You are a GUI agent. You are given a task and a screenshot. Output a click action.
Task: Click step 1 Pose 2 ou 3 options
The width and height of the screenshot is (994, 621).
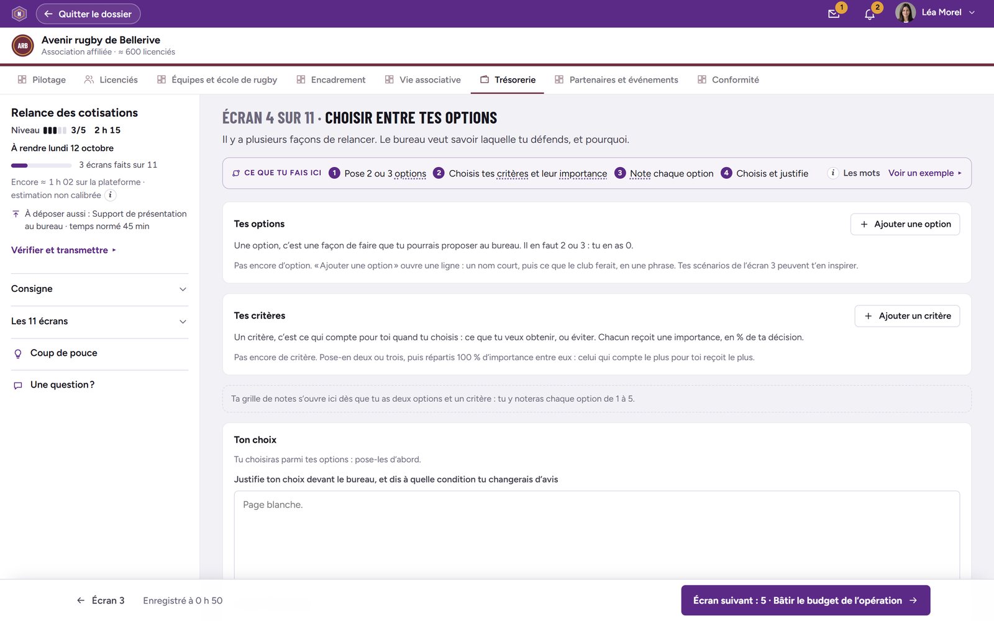tap(378, 173)
